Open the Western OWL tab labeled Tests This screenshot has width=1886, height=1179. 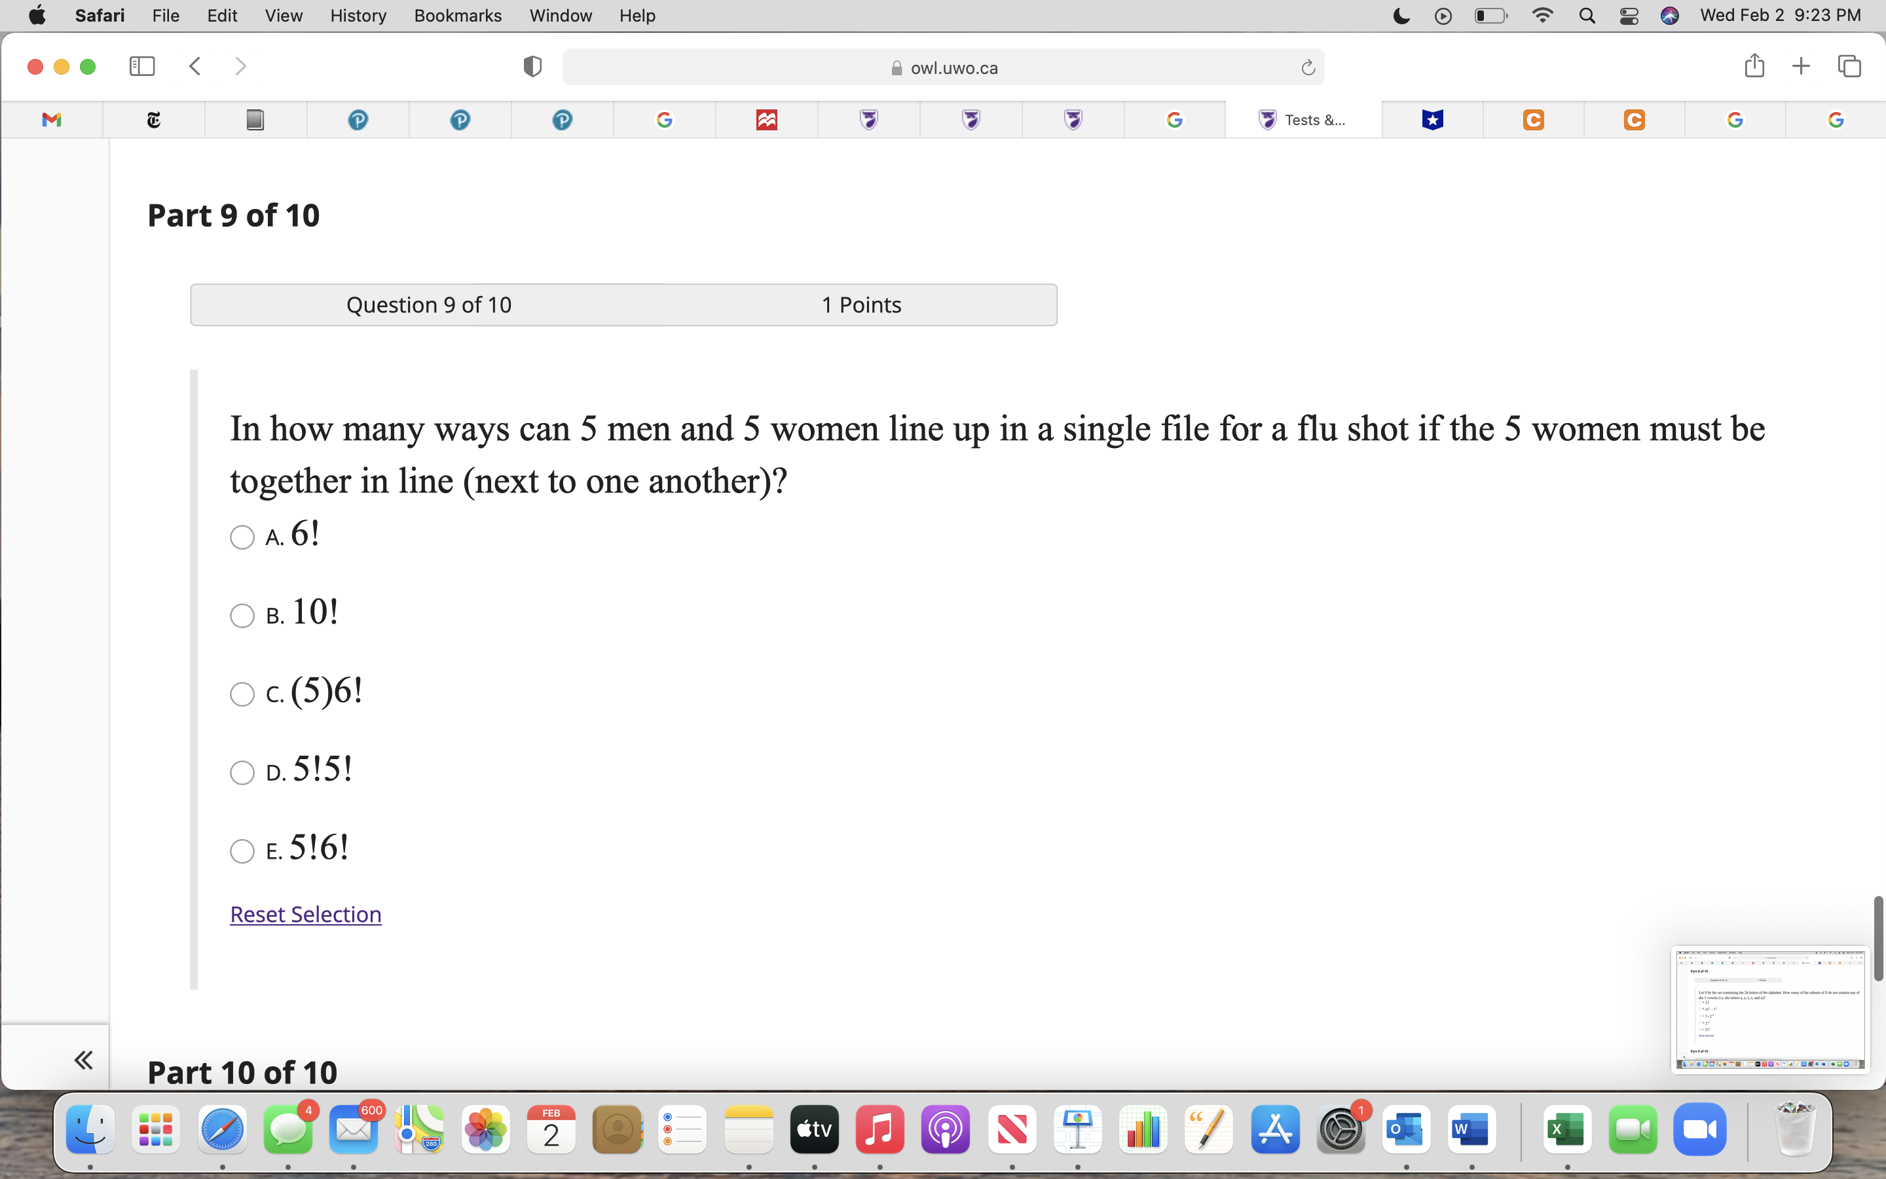[1303, 119]
